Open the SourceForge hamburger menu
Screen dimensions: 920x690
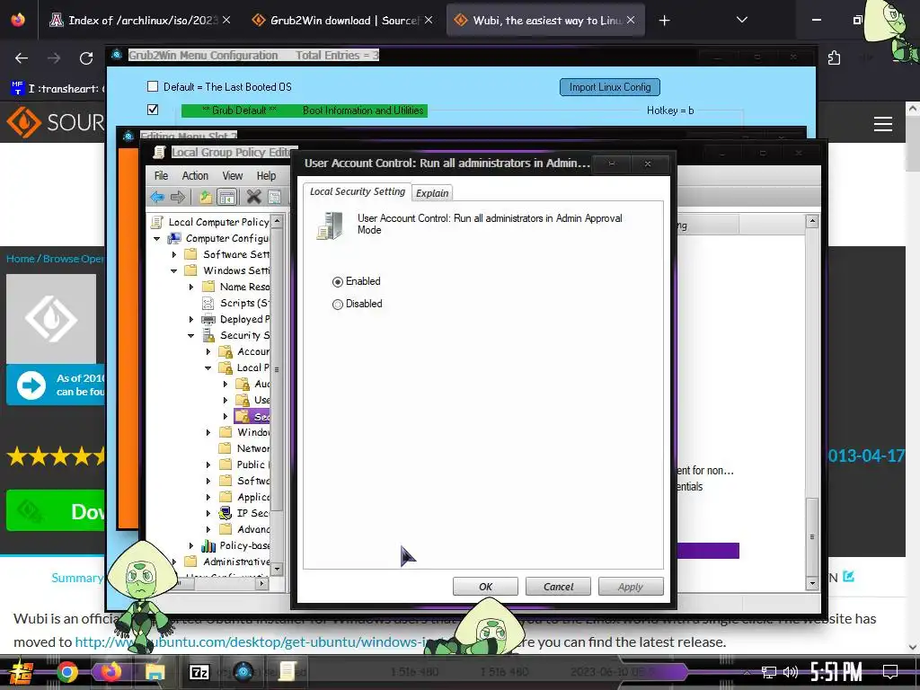[x=883, y=124]
